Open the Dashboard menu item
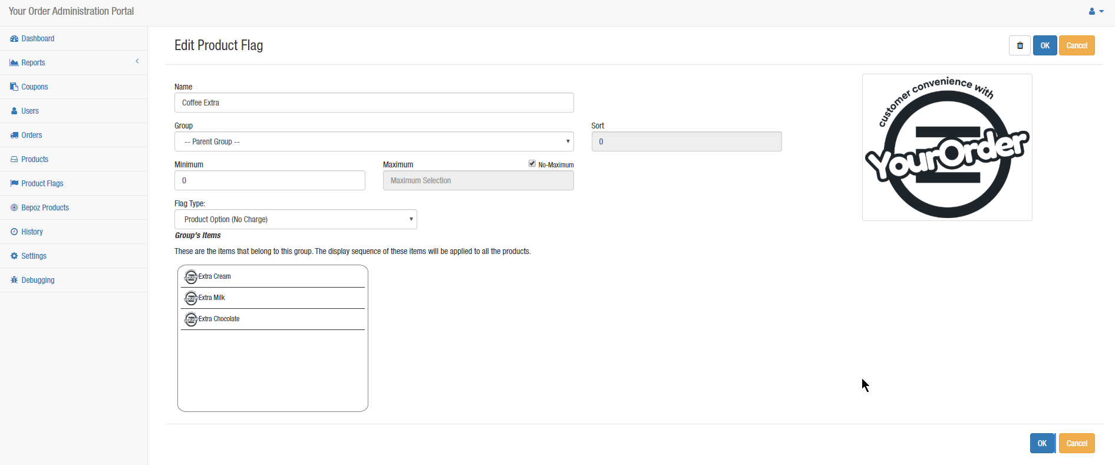The image size is (1115, 465). (38, 39)
